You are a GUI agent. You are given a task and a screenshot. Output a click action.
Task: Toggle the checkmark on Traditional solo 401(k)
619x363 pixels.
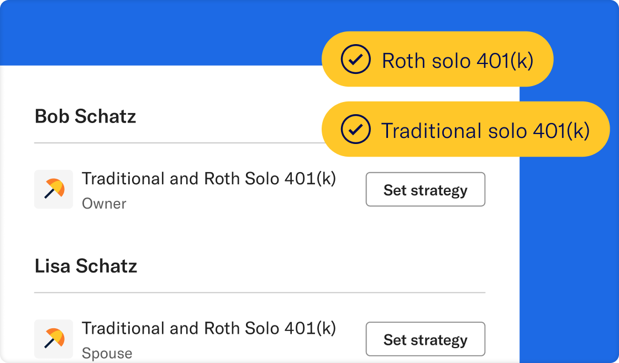(355, 130)
